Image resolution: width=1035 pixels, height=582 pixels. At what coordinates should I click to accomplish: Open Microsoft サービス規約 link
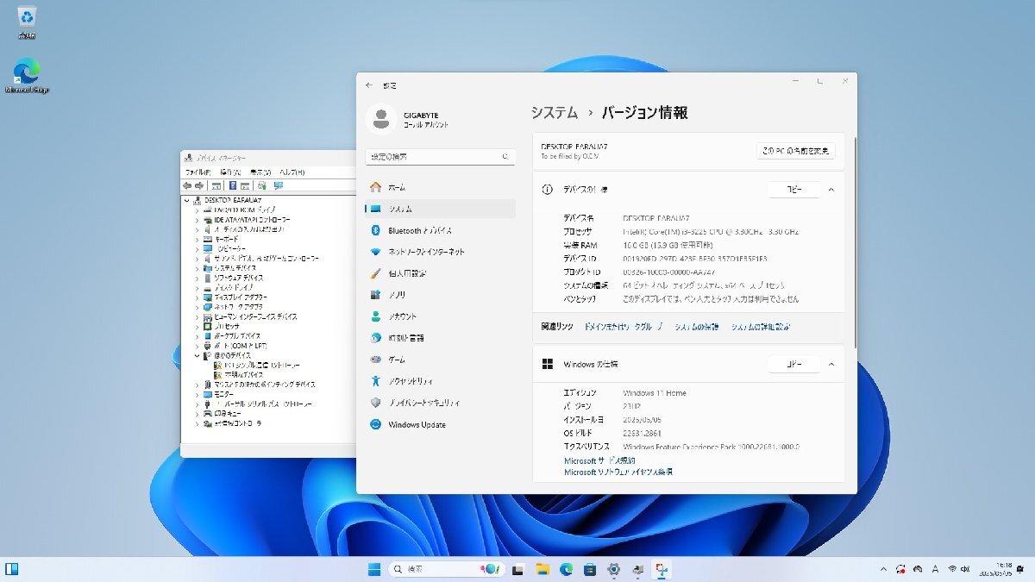point(599,461)
